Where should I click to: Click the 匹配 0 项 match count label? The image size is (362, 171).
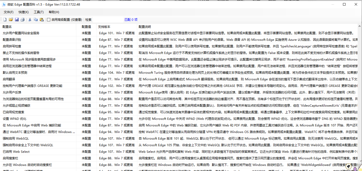tap(131, 20)
